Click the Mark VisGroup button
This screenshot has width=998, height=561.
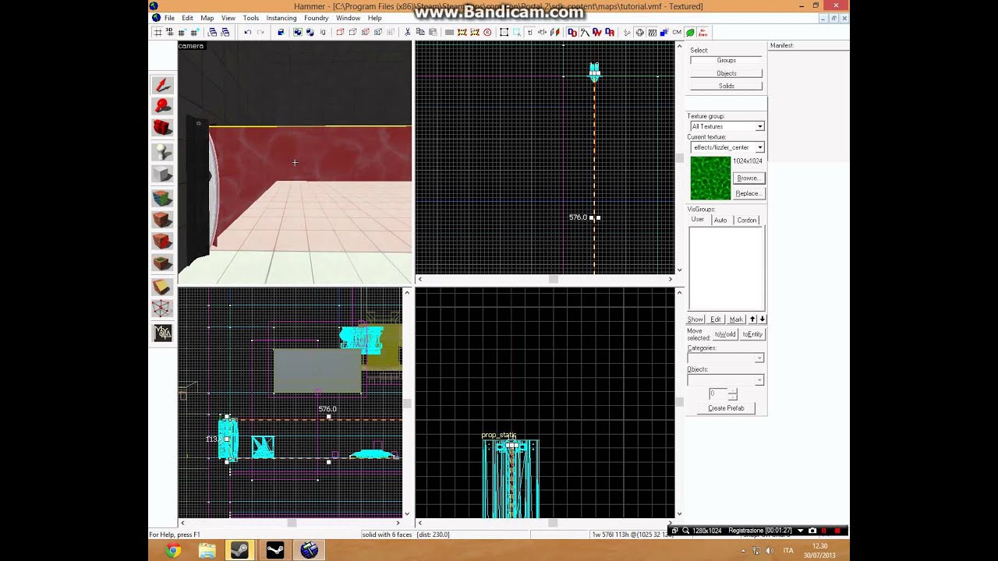pos(736,319)
